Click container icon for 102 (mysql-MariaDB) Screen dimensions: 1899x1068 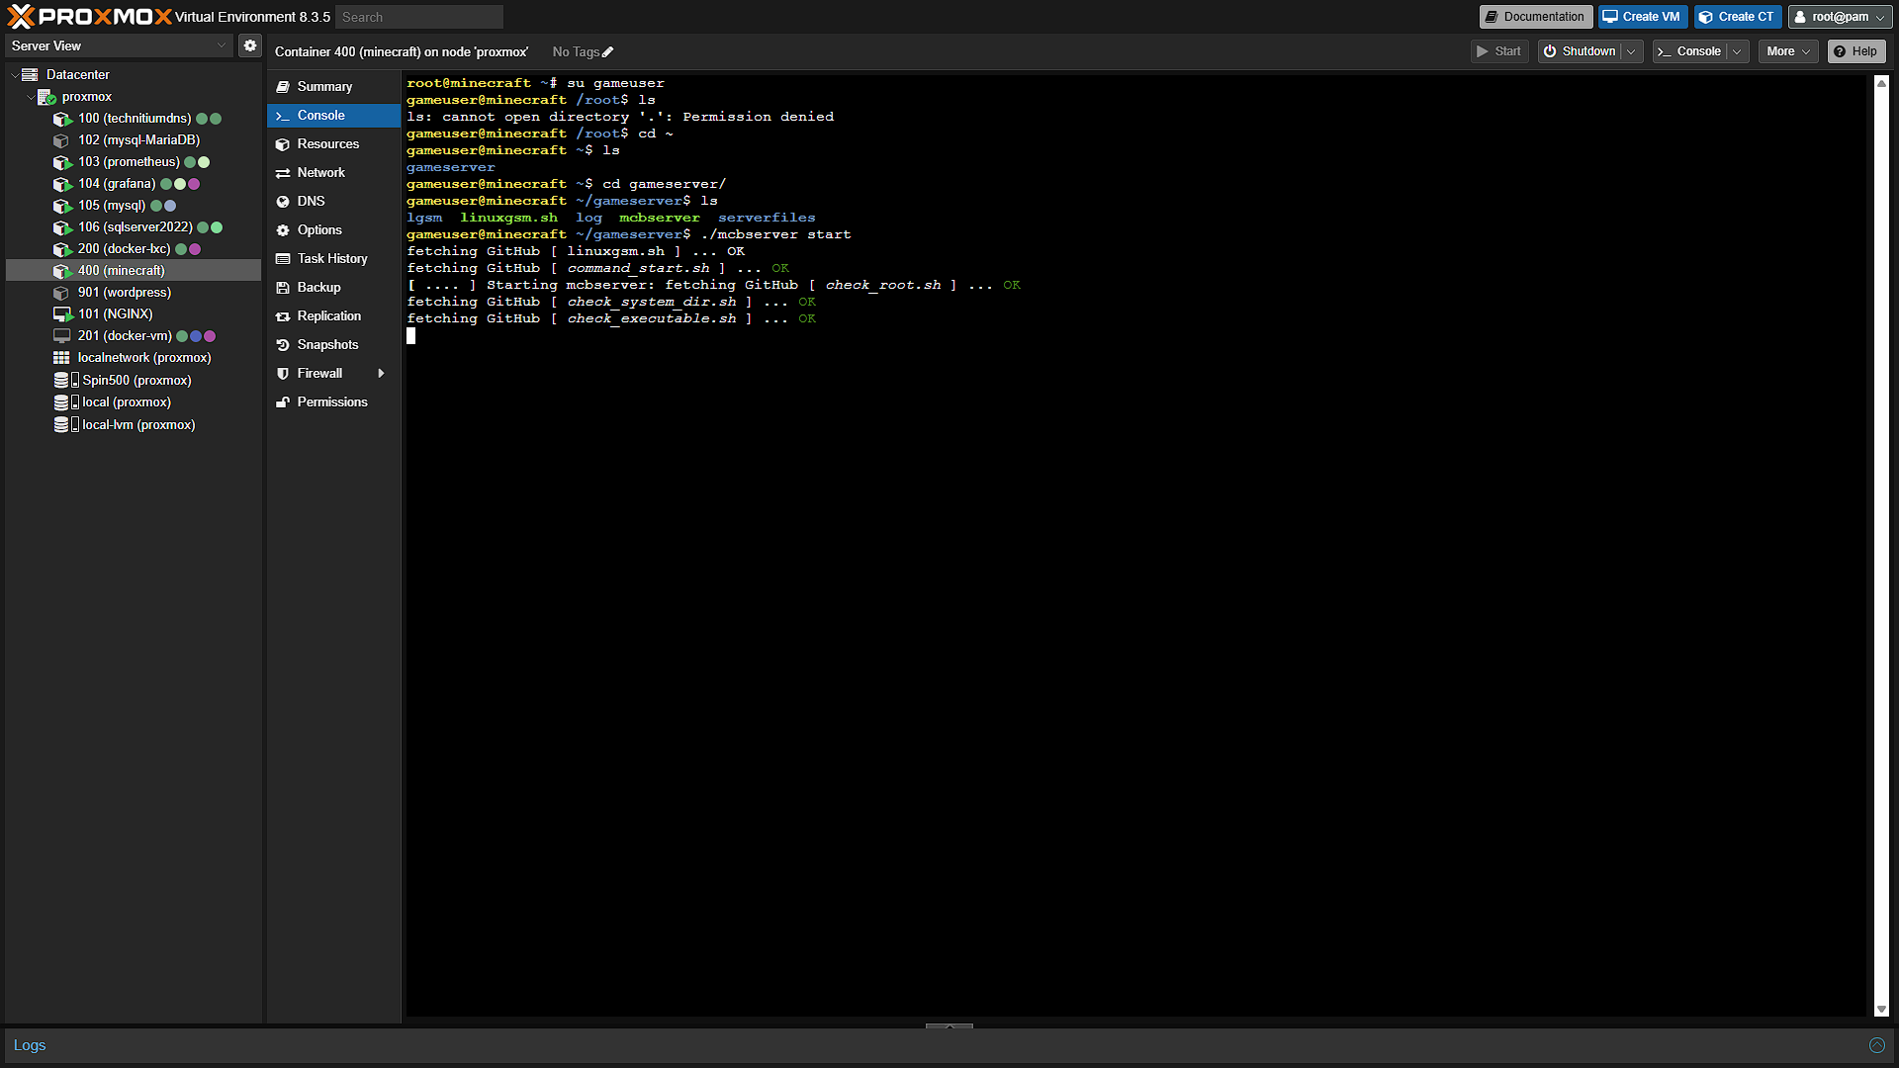[62, 140]
